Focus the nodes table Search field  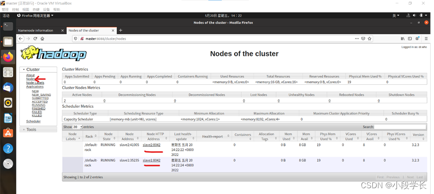(400, 127)
